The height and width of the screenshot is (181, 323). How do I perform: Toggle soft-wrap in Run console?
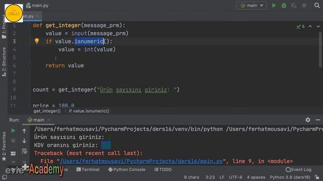coord(24,151)
